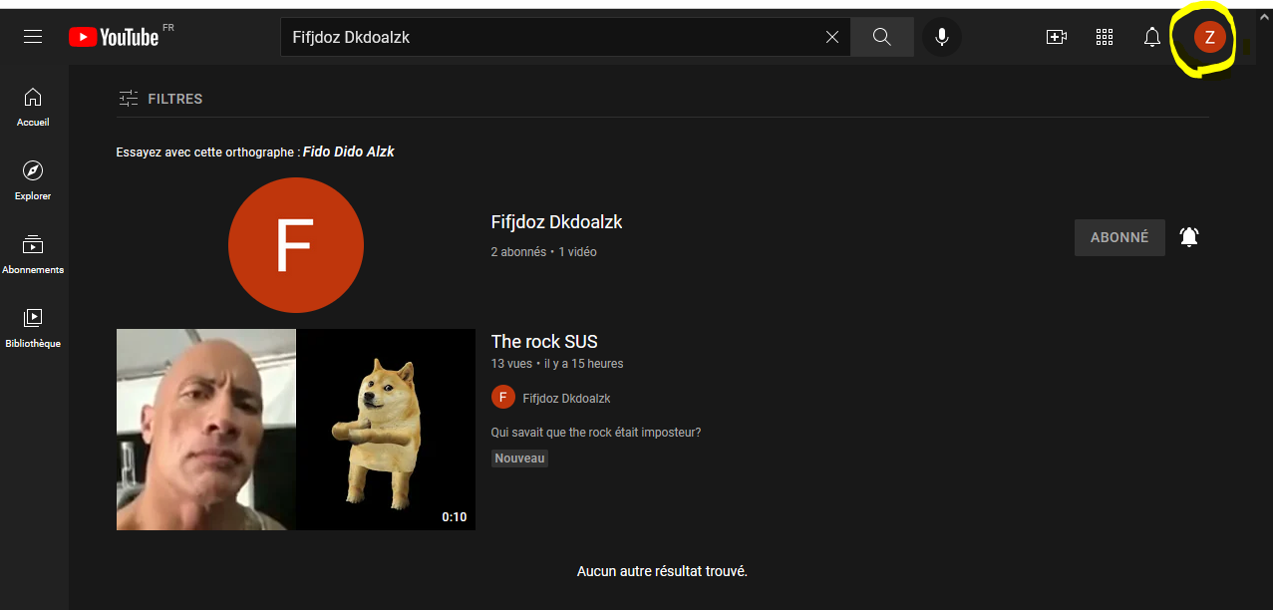Show notifications bell in header
1273x610 pixels.
(1151, 37)
